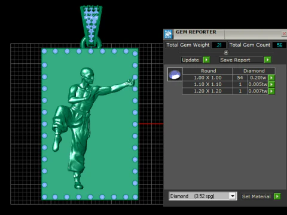Screen dimensions: 287x215
Task: Open the Diamond material dropdown arrow
Action: coord(233,196)
